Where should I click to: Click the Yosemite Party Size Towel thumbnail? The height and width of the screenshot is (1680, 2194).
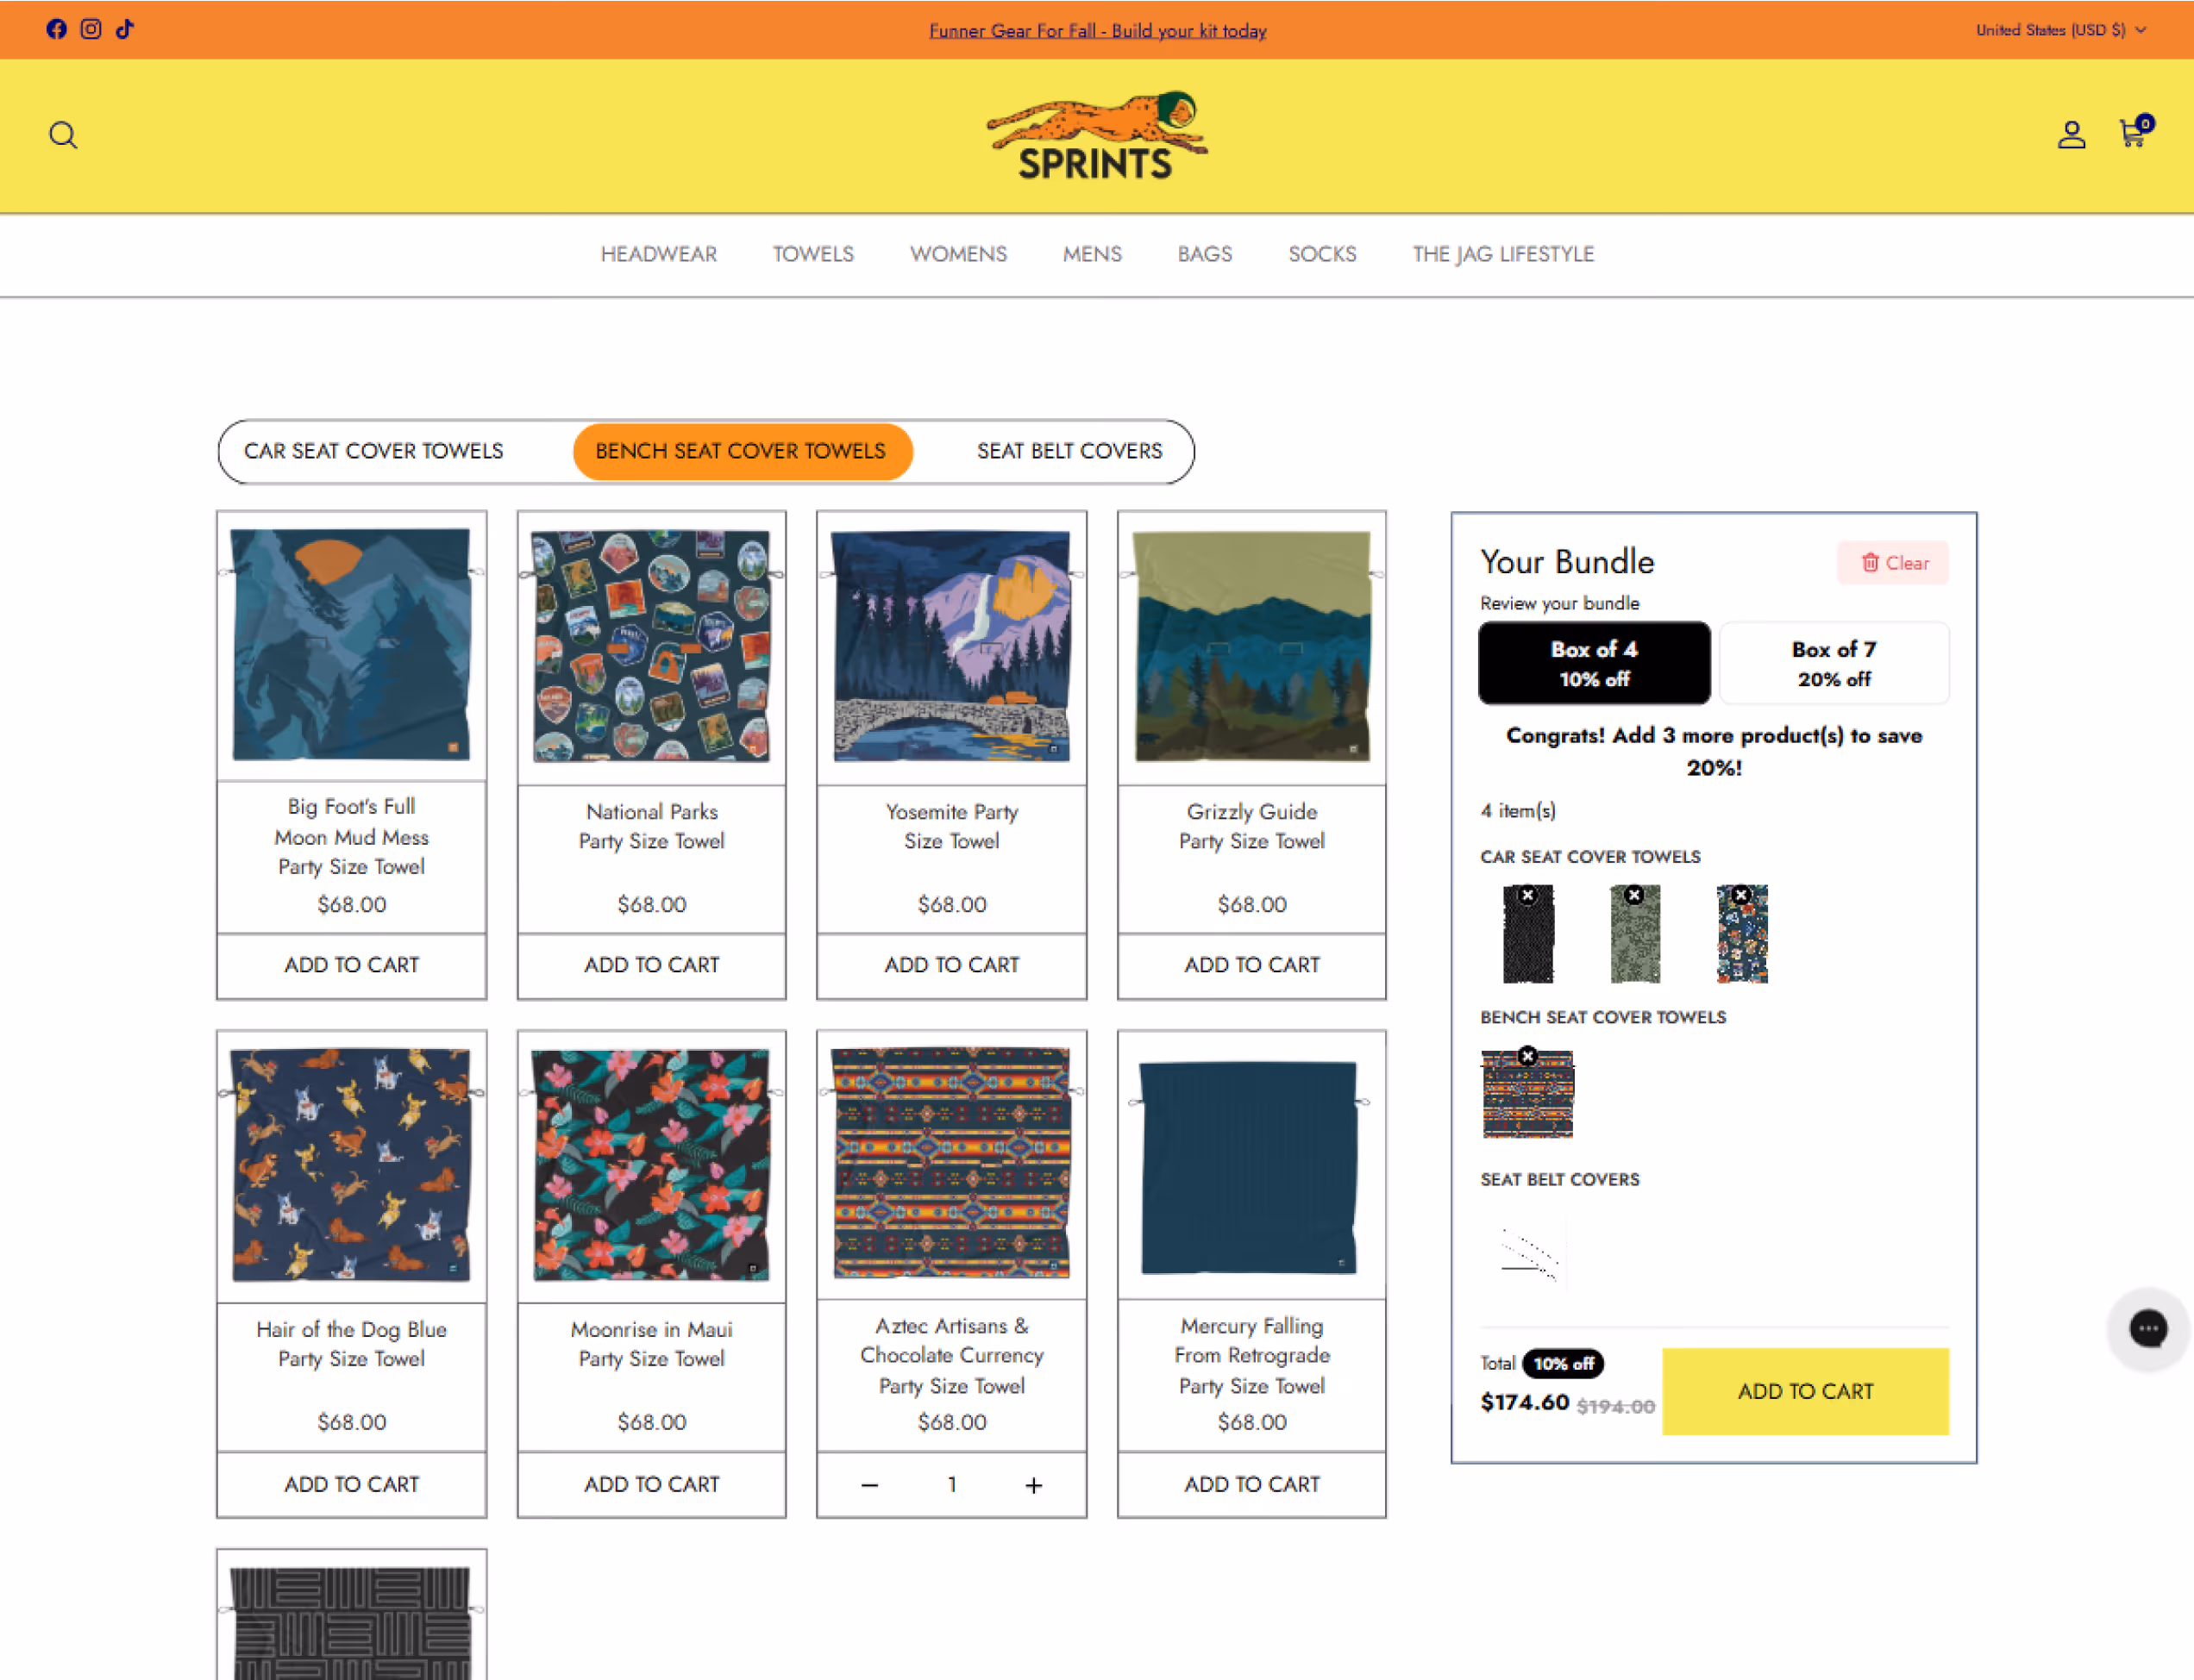tap(950, 645)
